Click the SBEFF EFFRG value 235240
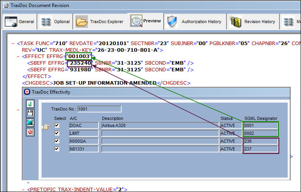301x192 pixels. (x=80, y=63)
